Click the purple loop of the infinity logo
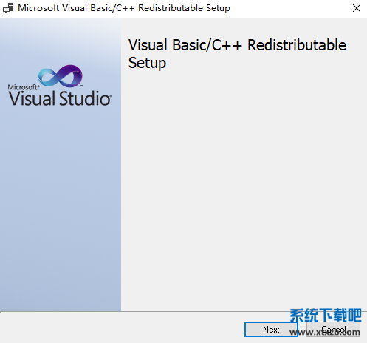 [x=72, y=75]
